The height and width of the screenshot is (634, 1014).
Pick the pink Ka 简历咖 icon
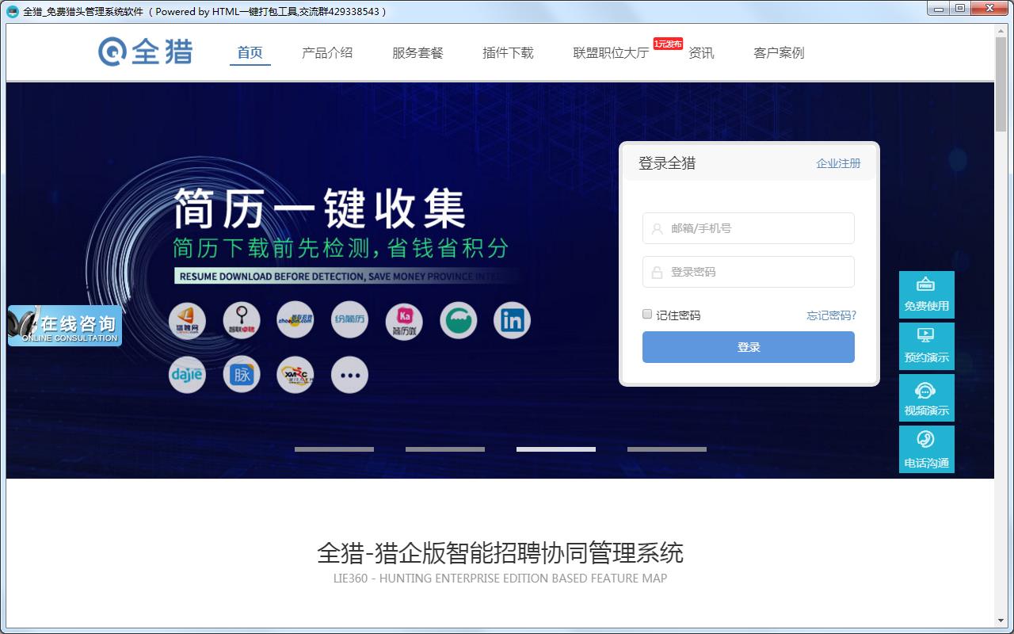404,320
